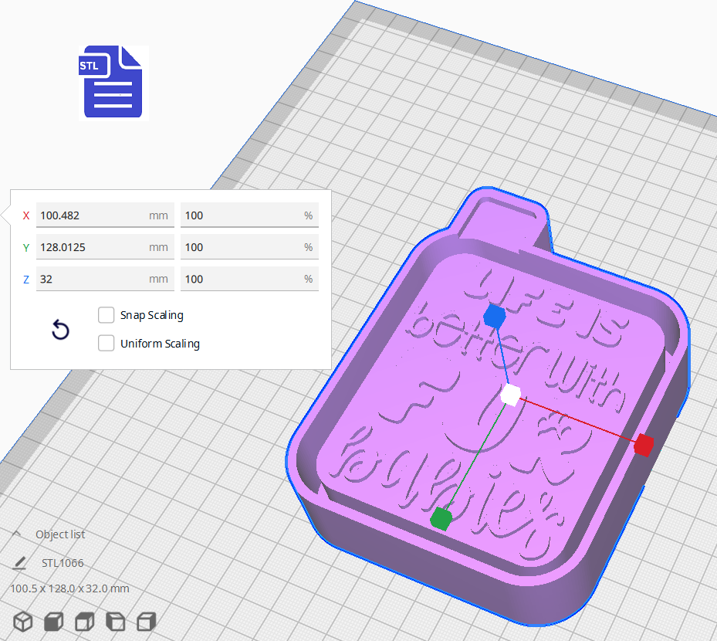Click the fourth cube view mode icon
Screen dimensions: 717x641
pyautogui.click(x=115, y=622)
